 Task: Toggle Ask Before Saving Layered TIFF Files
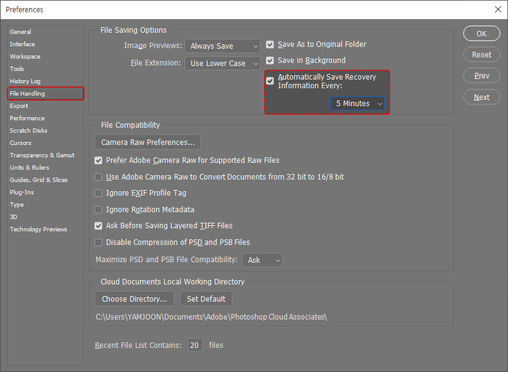[98, 226]
